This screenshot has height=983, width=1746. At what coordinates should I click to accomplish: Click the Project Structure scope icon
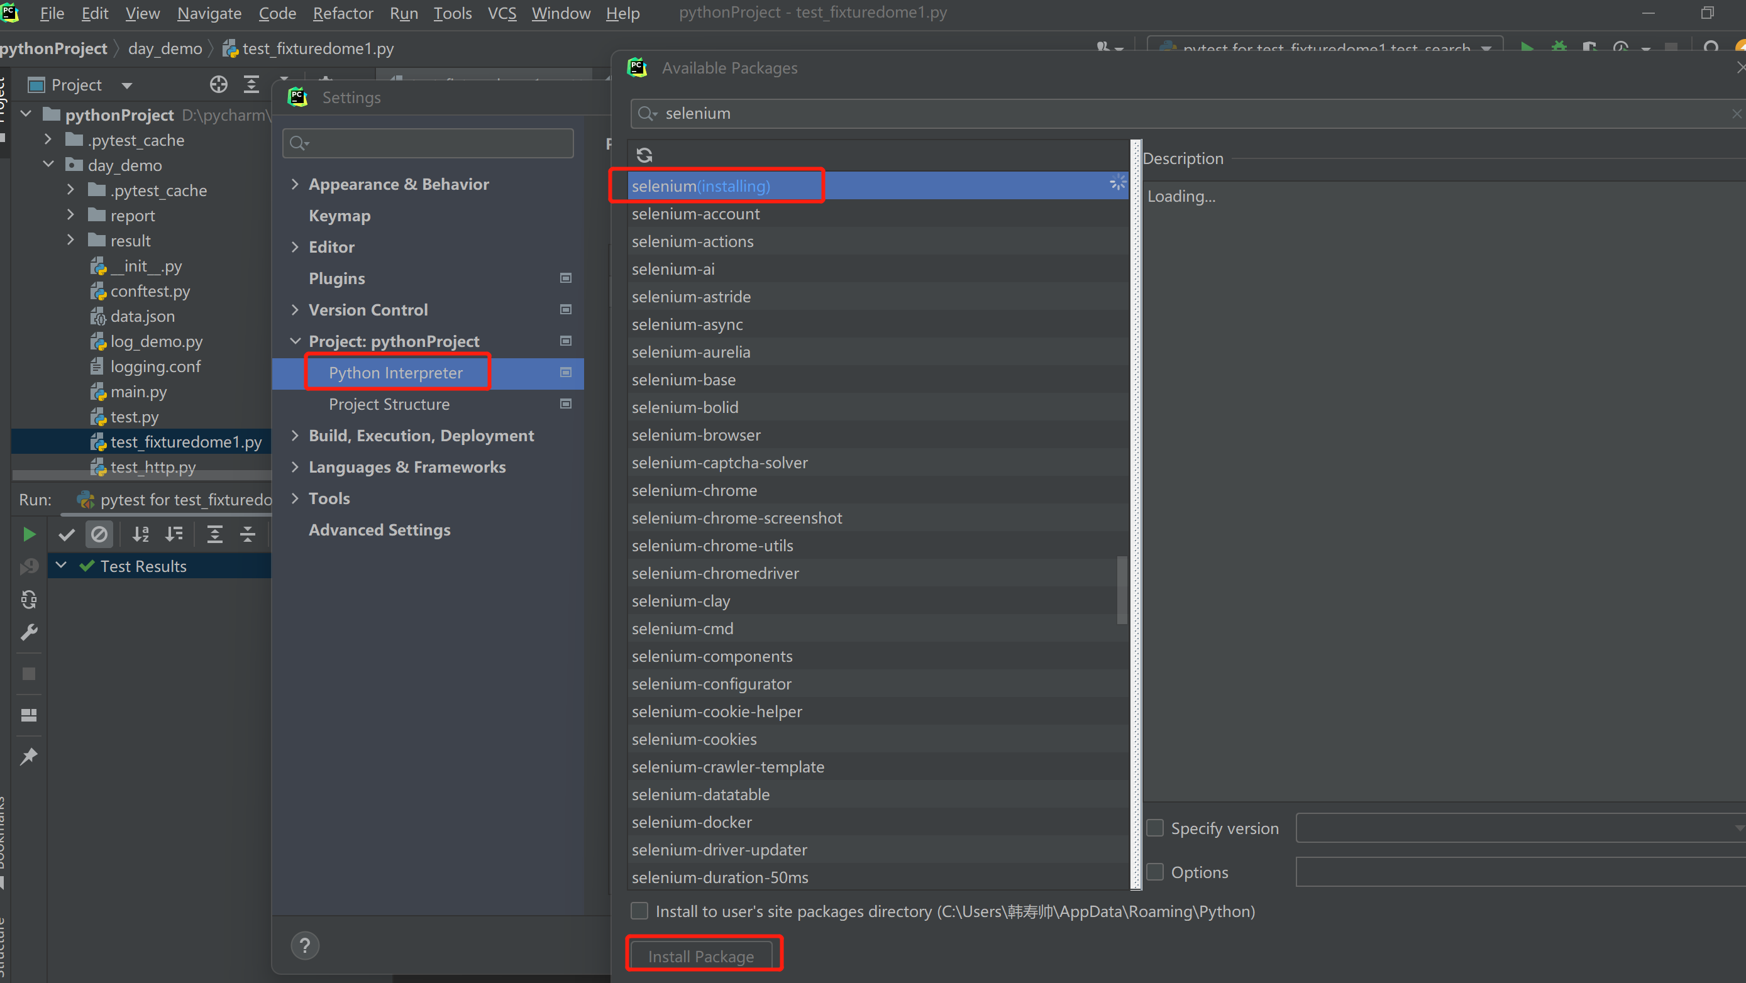pyautogui.click(x=566, y=404)
